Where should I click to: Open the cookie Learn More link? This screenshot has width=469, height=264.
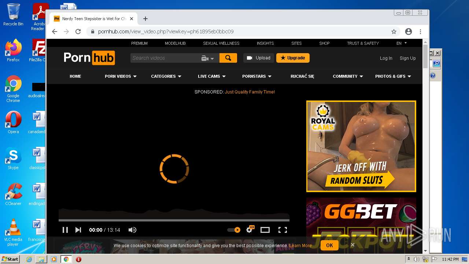[300, 246]
